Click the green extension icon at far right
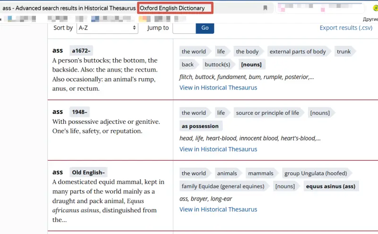 (375, 8)
